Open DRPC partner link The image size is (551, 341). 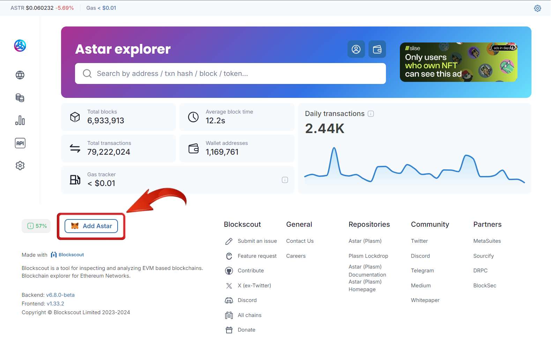481,271
